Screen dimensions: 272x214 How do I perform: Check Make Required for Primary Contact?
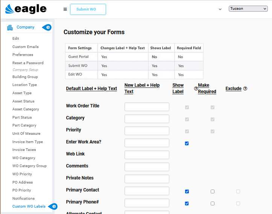[x=213, y=191]
